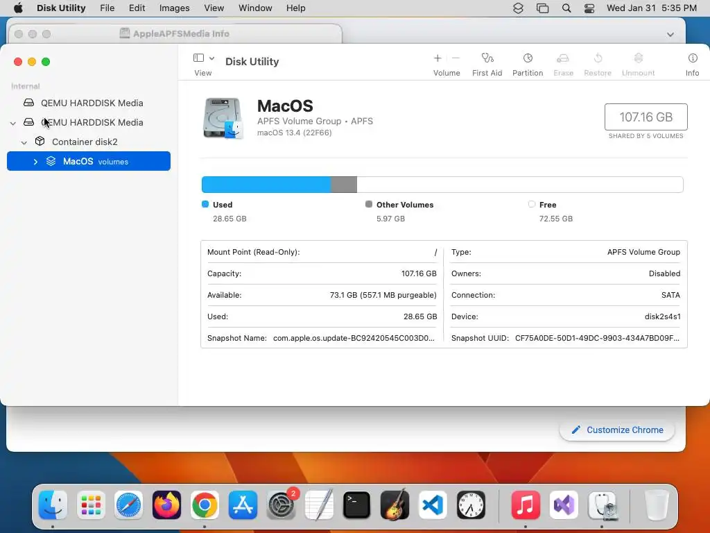The width and height of the screenshot is (710, 533).
Task: Open Terminal from the Dock
Action: (357, 505)
